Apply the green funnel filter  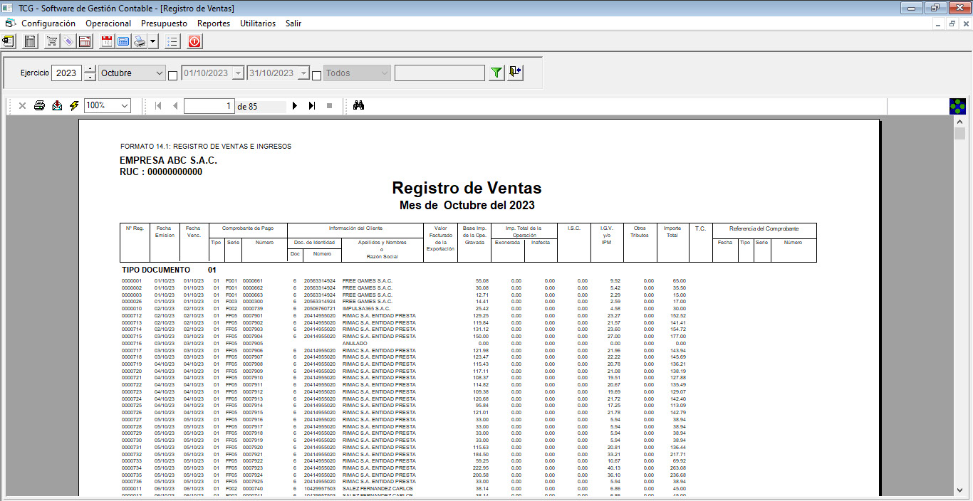[496, 73]
